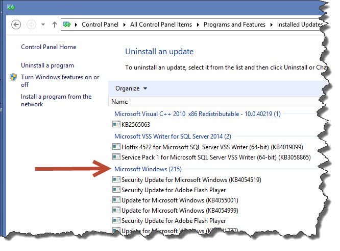
Task: Click the window title bar icon
Action: [11, 8]
